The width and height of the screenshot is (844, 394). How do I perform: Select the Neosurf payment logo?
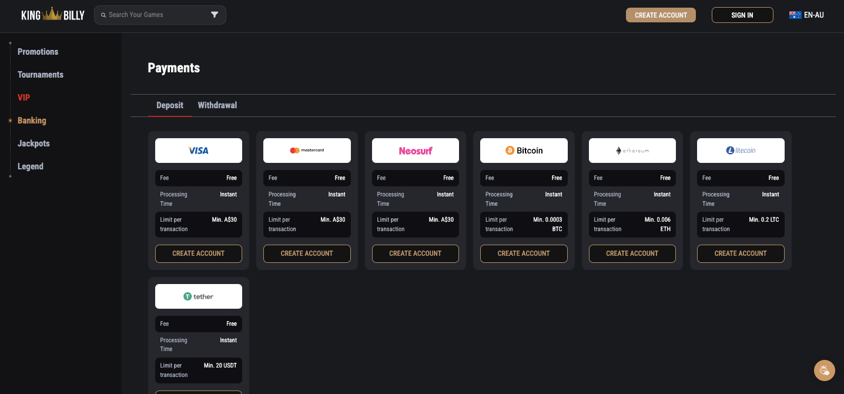416,151
